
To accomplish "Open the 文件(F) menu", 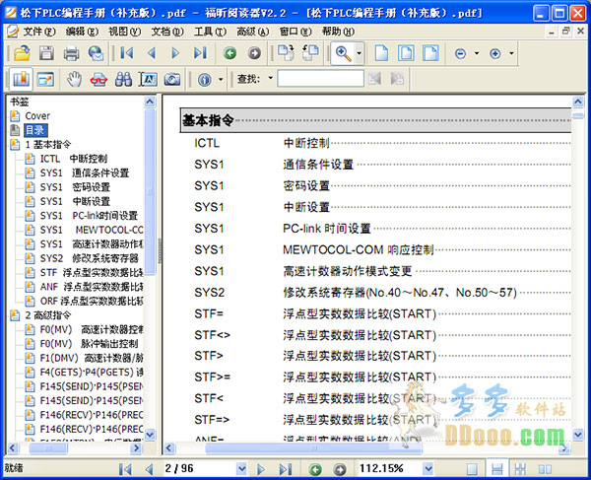I will (39, 32).
